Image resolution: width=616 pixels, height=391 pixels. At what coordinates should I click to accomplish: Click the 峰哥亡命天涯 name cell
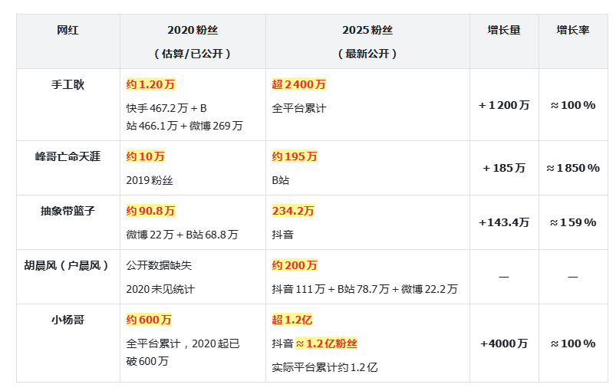pyautogui.click(x=68, y=156)
